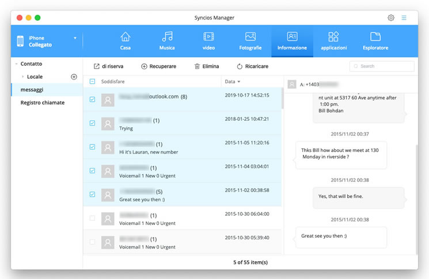Add a new local group with plus icon

(74, 77)
